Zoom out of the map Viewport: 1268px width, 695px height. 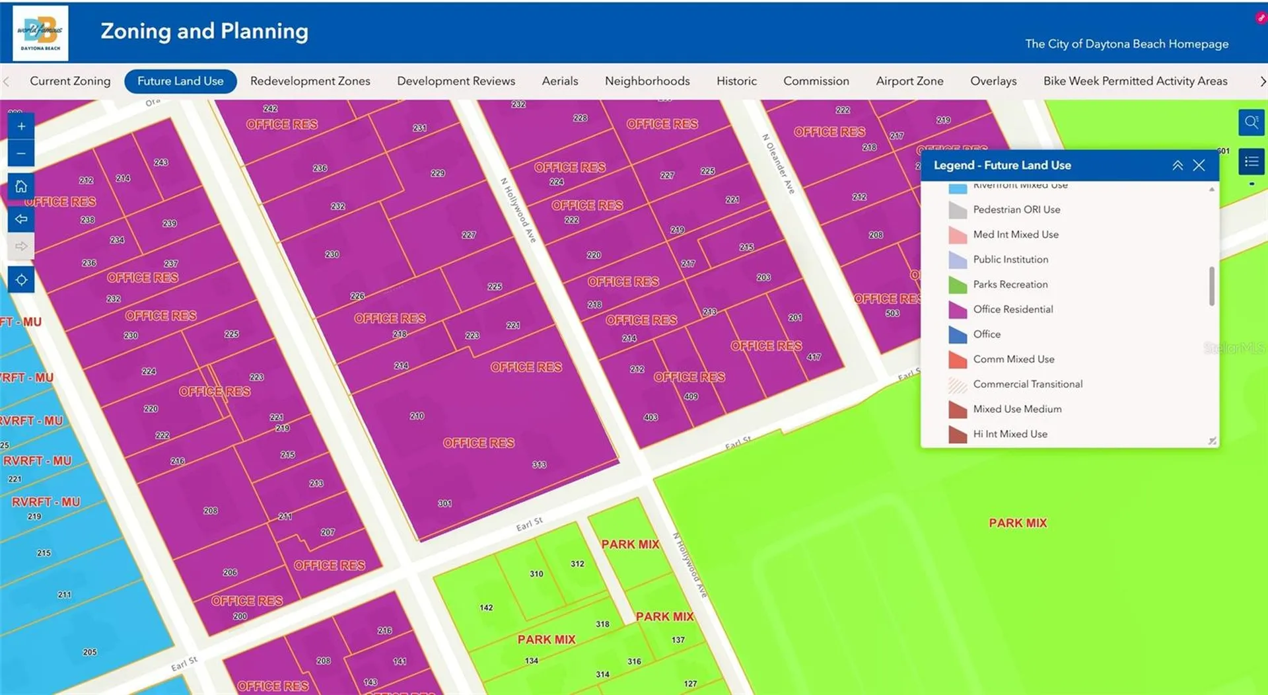click(x=21, y=154)
